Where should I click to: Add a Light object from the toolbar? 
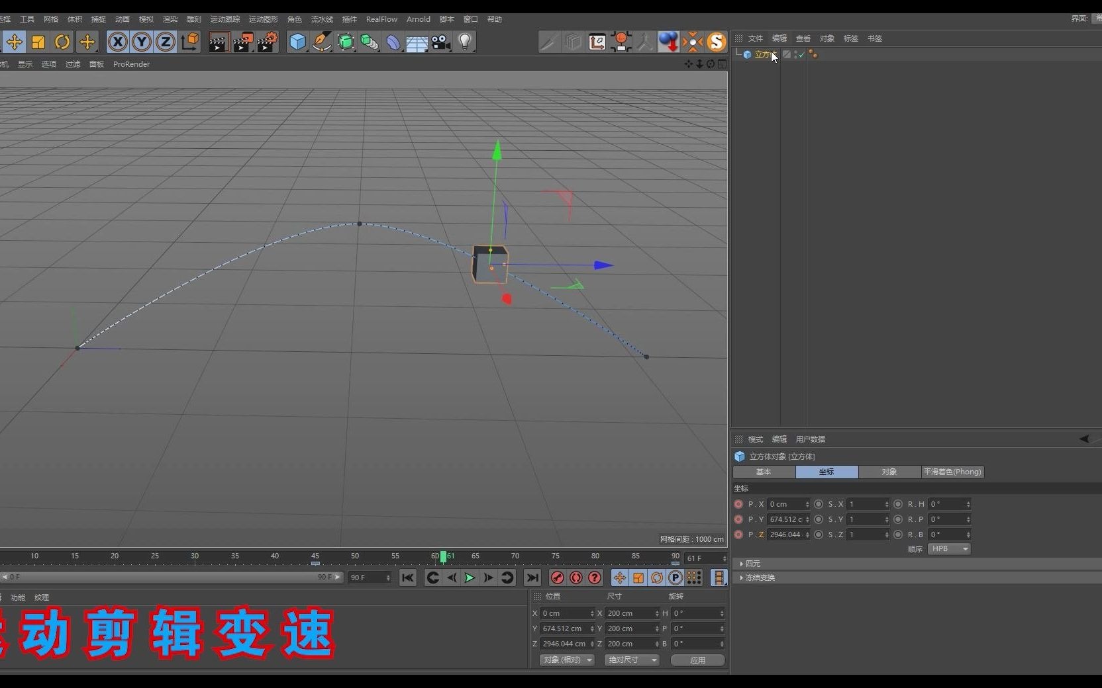[466, 42]
